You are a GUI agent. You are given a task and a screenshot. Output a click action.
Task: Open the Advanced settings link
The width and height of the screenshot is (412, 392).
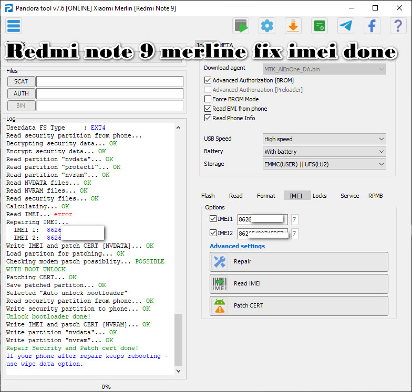[238, 246]
